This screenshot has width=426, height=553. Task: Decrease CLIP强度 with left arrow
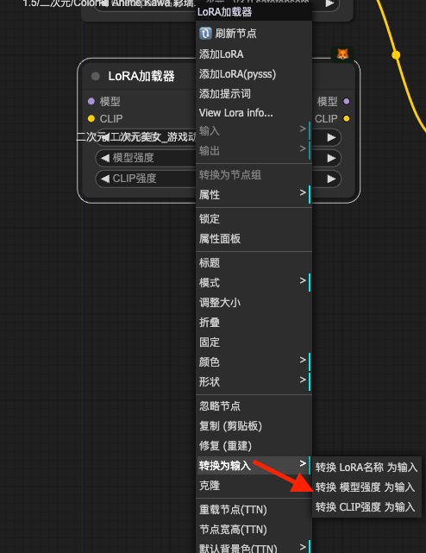(x=105, y=179)
